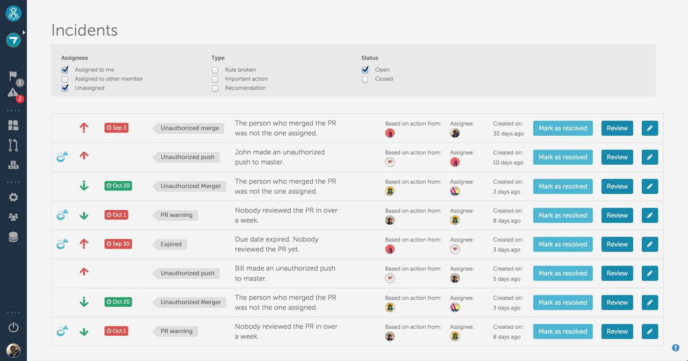Viewport: 688px width, 361px height.
Task: Click the "Unauthorized merge" tag label
Action: click(x=190, y=128)
